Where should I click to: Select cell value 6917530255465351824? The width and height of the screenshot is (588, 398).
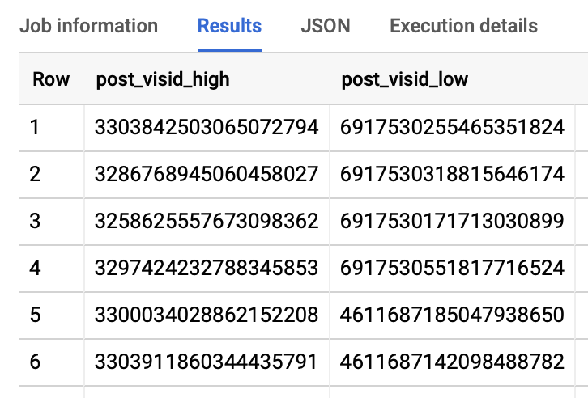[452, 127]
